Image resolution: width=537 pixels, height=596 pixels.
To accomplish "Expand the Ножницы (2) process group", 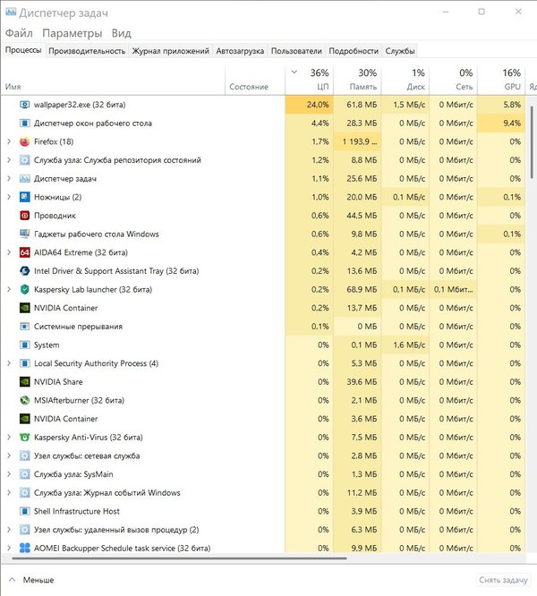I will pos(8,197).
